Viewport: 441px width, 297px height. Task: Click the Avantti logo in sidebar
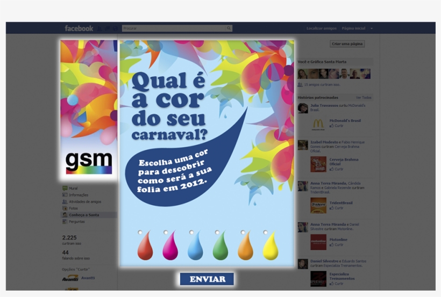tap(70, 278)
